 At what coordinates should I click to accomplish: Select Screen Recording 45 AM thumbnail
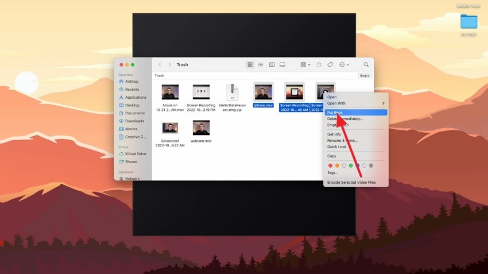(x=295, y=92)
